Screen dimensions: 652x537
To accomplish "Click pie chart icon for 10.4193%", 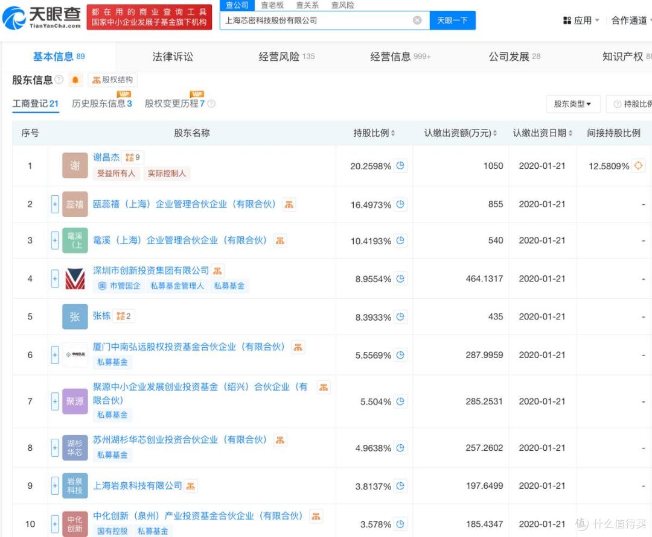I will 400,240.
